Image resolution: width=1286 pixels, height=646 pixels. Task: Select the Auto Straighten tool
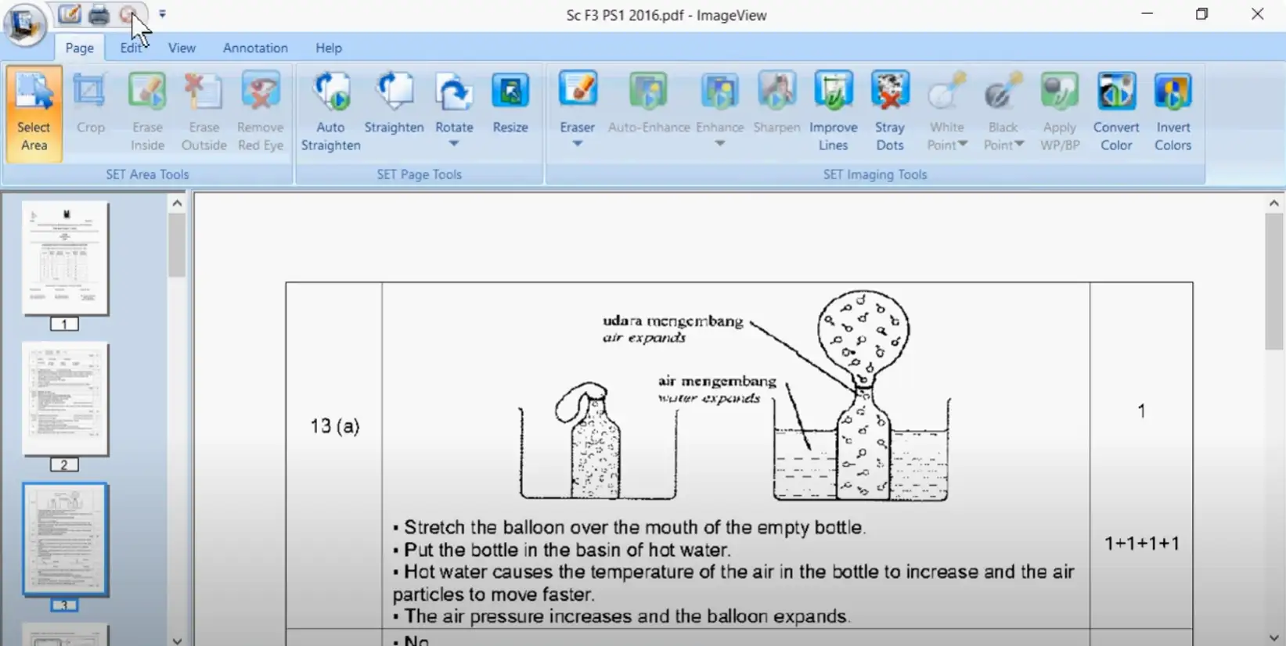tap(330, 111)
